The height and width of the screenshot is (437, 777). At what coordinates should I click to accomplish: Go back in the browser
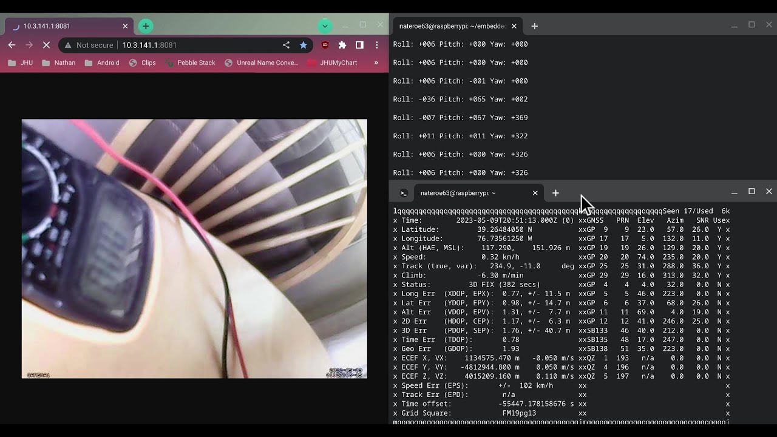[x=12, y=45]
